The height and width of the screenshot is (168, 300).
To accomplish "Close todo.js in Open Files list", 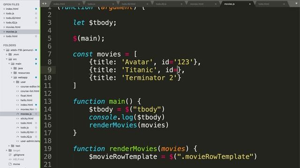I will pyautogui.click(x=4, y=14).
